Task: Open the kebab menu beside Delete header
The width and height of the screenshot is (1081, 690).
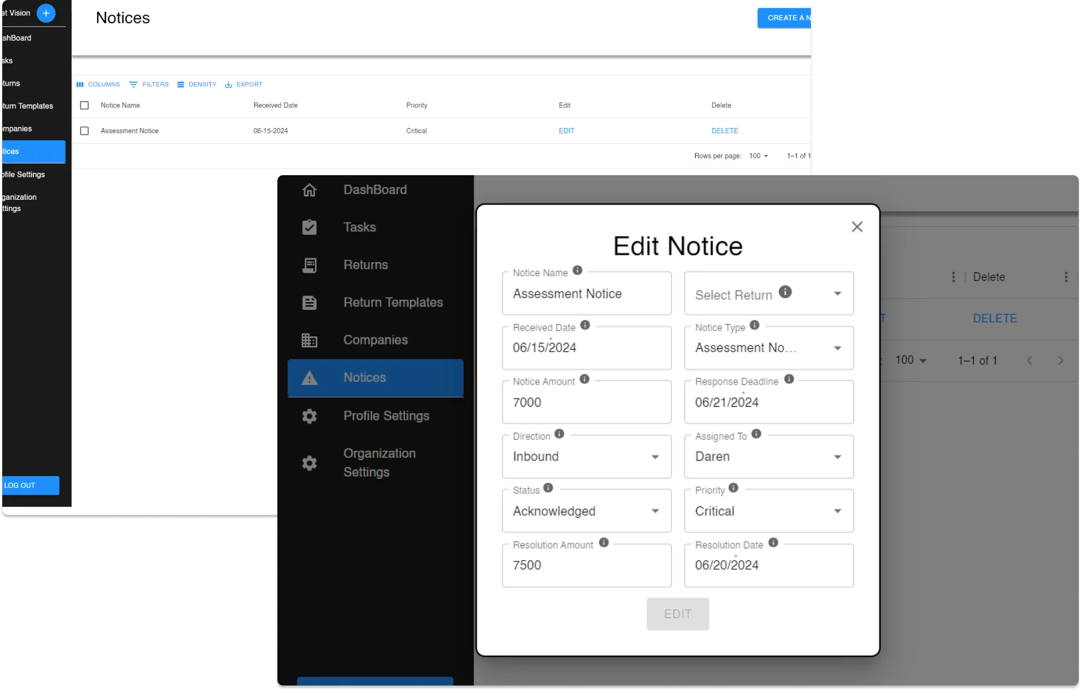Action: click(x=954, y=277)
